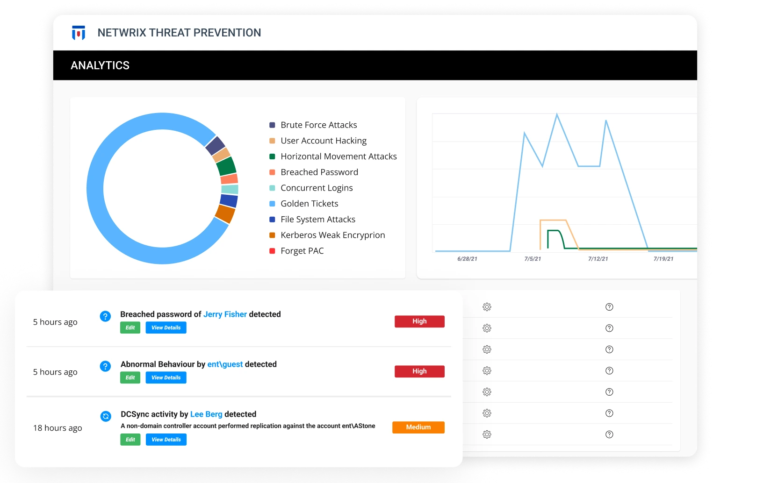Image resolution: width=778 pixels, height=483 pixels.
Task: Click the 7/5/21 date on chart axis
Action: coord(533,259)
